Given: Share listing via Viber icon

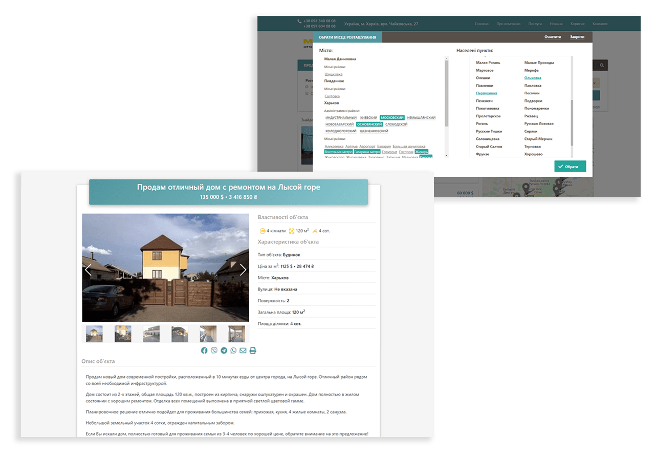Looking at the screenshot, I should coord(214,350).
